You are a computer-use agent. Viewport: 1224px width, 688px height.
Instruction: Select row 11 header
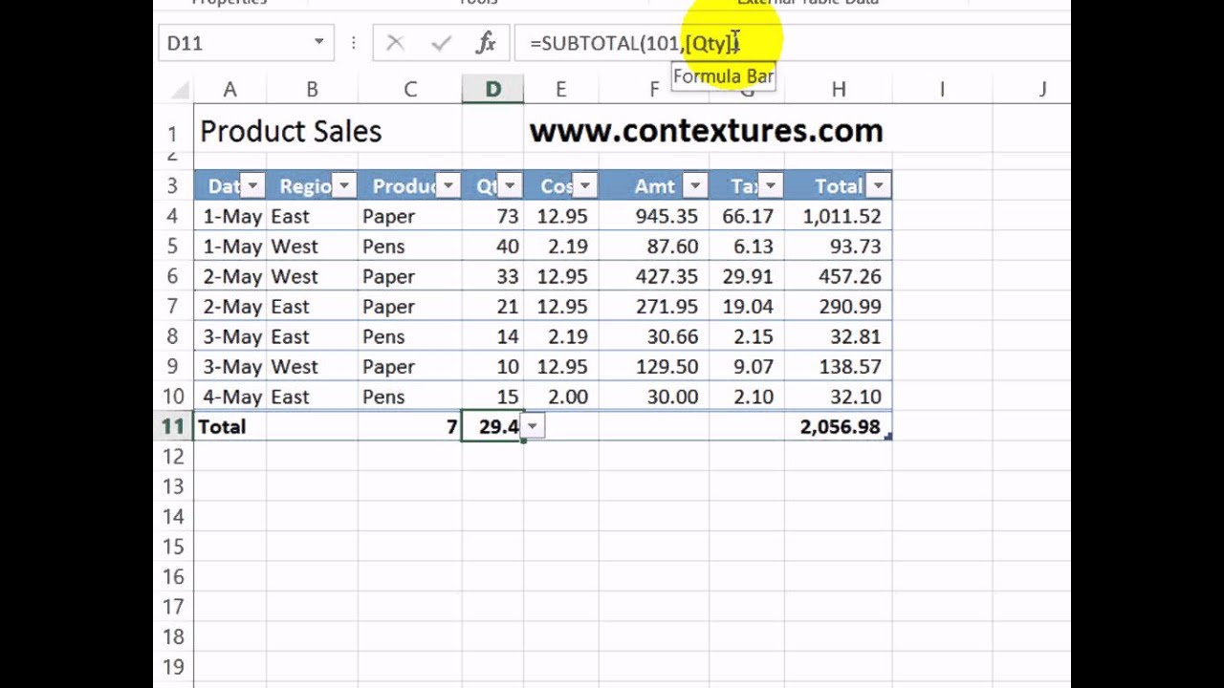tap(172, 427)
